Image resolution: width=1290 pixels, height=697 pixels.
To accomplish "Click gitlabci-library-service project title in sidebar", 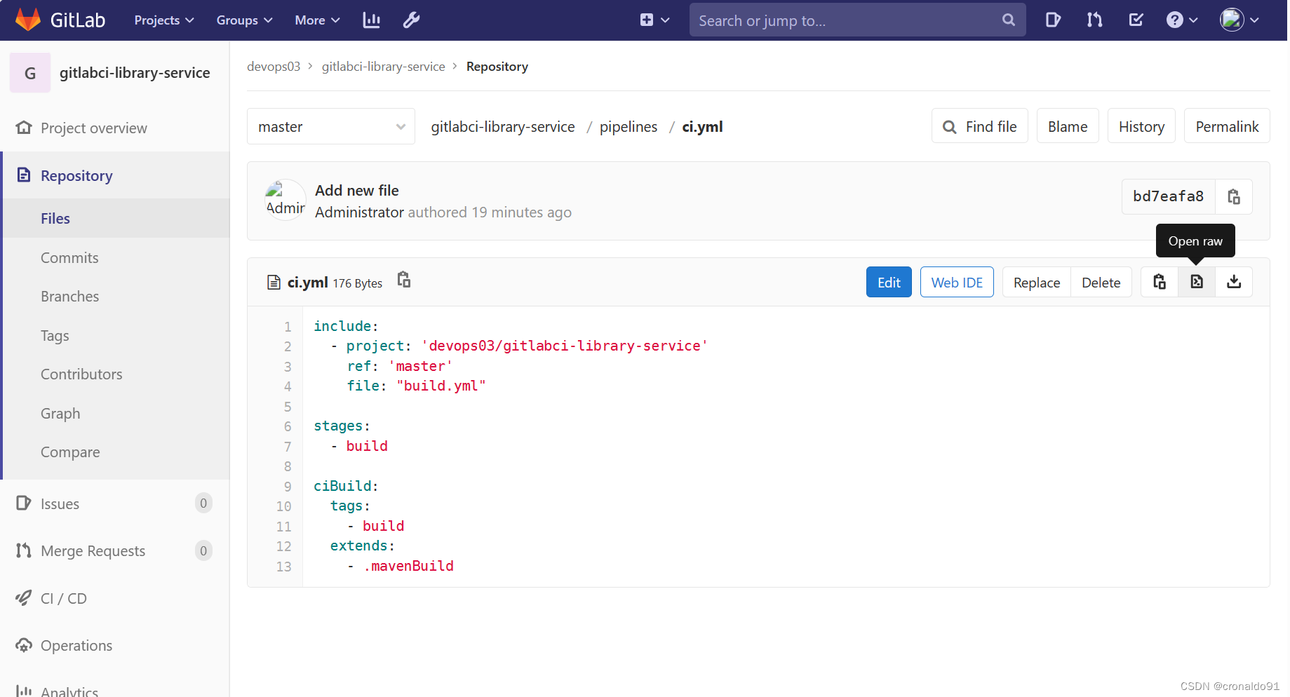I will pos(135,73).
